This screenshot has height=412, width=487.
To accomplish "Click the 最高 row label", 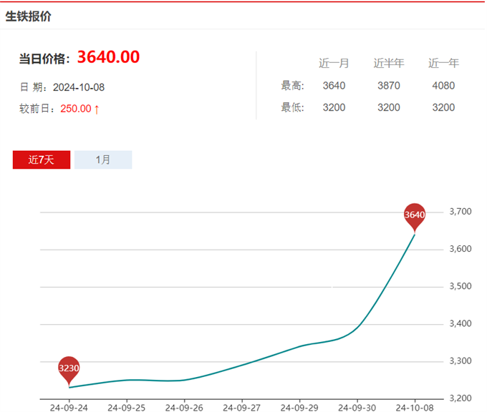I will tap(293, 86).
